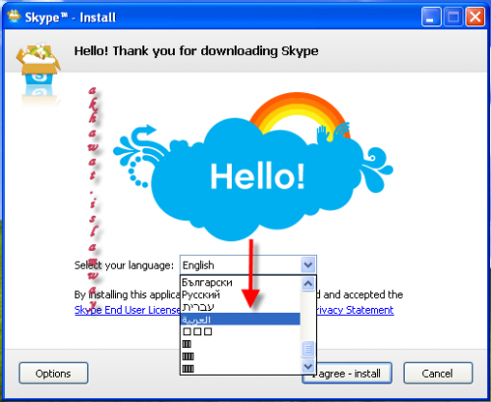491x402 pixels.
Task: Collapse the language dropdown showing English
Action: coord(308,265)
